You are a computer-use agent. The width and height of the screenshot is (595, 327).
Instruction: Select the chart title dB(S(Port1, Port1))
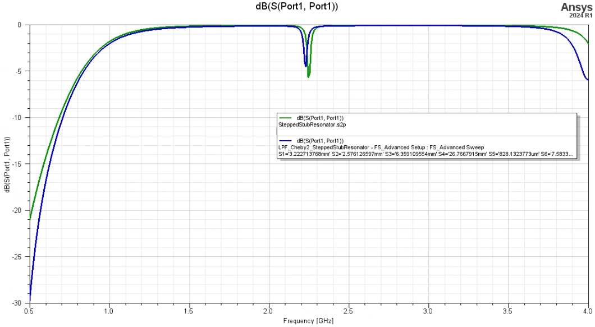pos(297,6)
